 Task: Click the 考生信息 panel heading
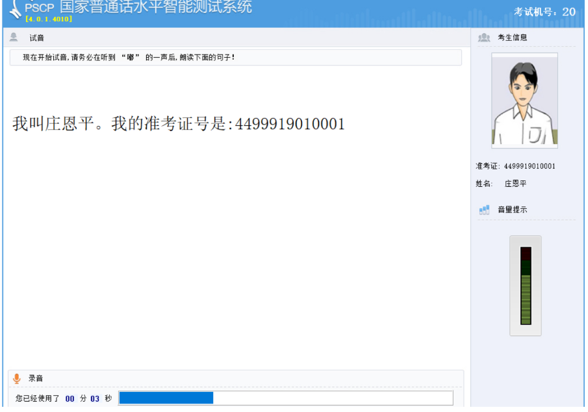pos(513,38)
